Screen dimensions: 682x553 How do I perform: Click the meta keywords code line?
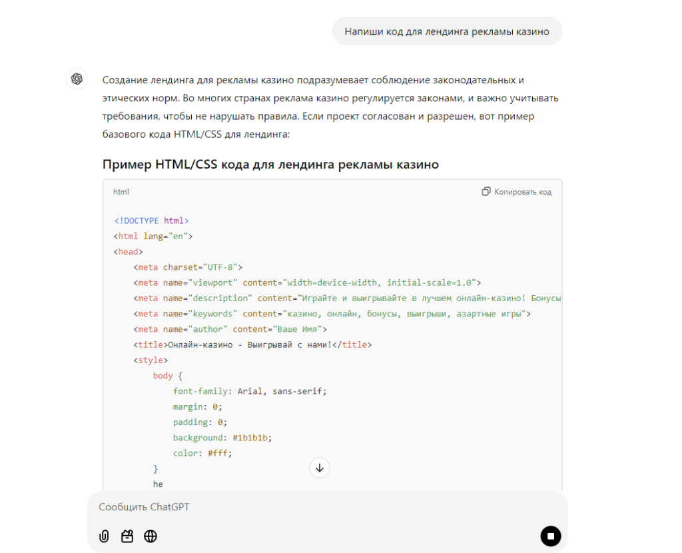tap(332, 314)
